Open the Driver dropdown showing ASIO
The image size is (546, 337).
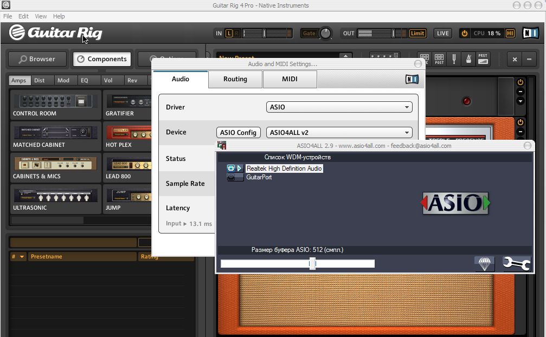[x=339, y=107]
